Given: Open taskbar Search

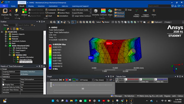Looking at the screenshot, I should coord(57,101).
